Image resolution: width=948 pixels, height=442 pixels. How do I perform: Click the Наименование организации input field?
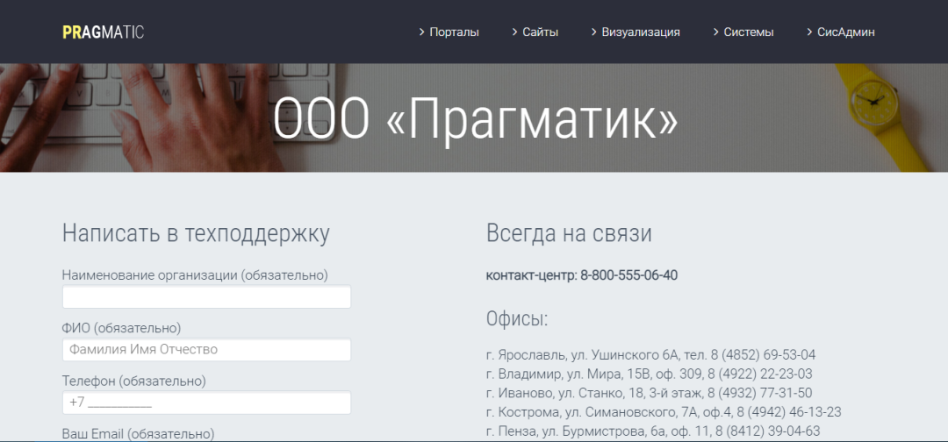[207, 297]
